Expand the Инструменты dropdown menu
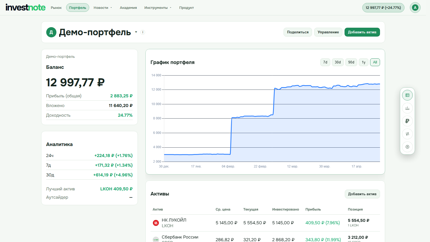 pyautogui.click(x=158, y=8)
